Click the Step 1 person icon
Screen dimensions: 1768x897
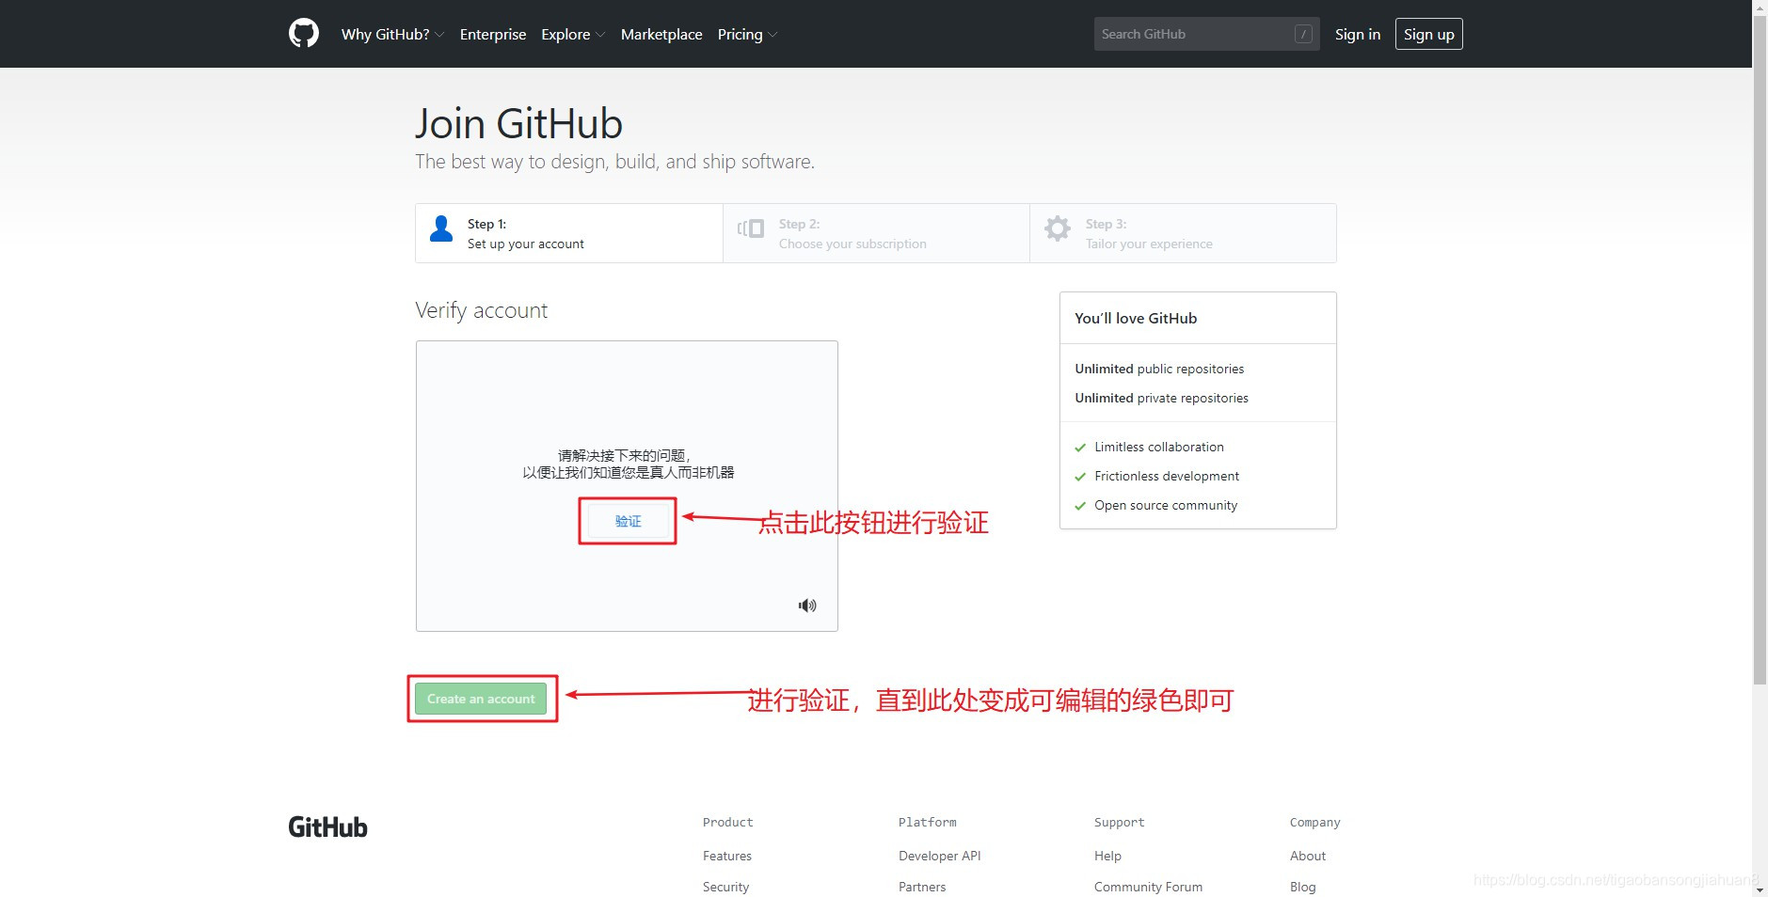click(x=441, y=228)
